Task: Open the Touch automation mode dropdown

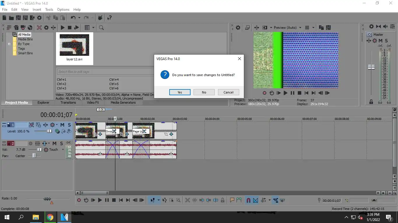Action: tap(63, 150)
